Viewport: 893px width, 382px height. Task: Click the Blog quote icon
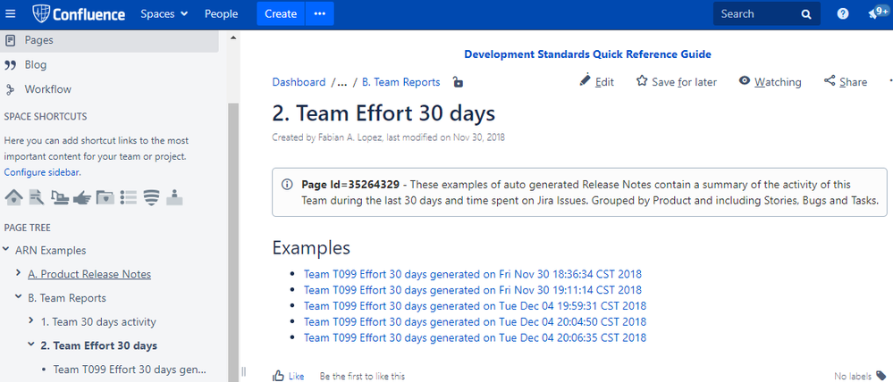point(10,65)
